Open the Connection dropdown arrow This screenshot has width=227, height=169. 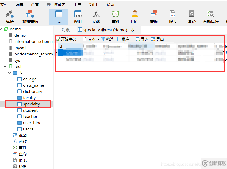(19, 17)
